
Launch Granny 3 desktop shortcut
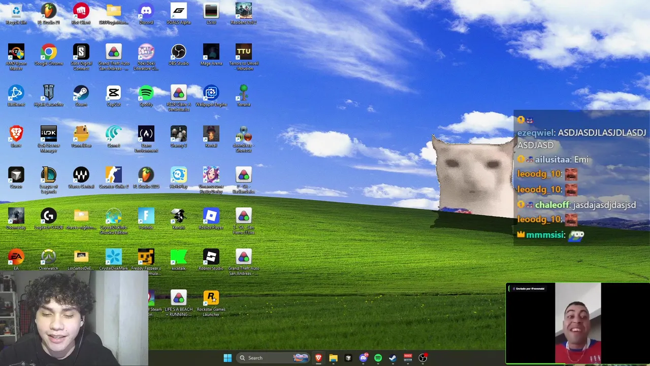179,137
